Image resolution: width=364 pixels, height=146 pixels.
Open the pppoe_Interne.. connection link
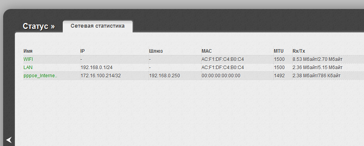tap(40, 76)
